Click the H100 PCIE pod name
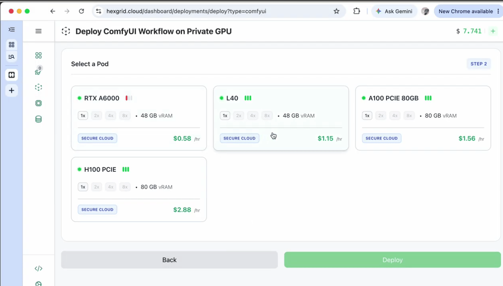503x286 pixels. pos(100,169)
